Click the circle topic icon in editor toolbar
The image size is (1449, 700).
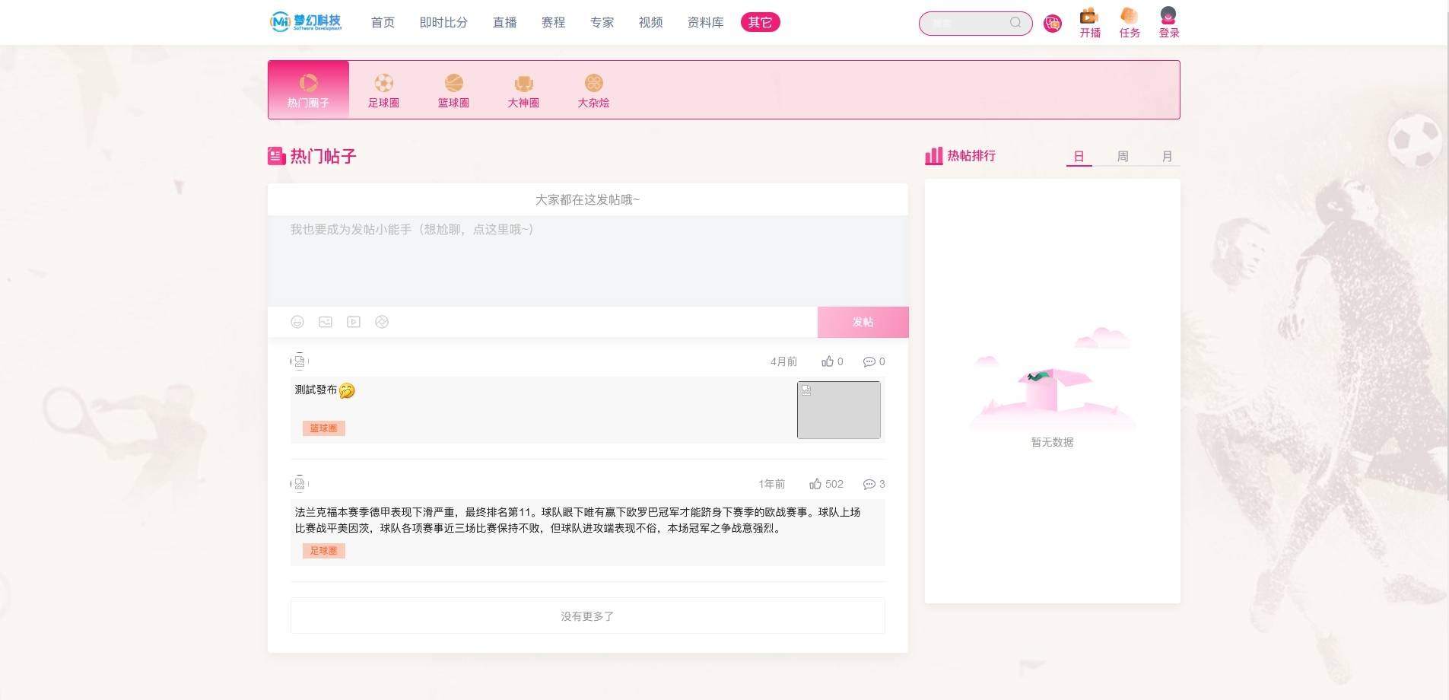382,322
